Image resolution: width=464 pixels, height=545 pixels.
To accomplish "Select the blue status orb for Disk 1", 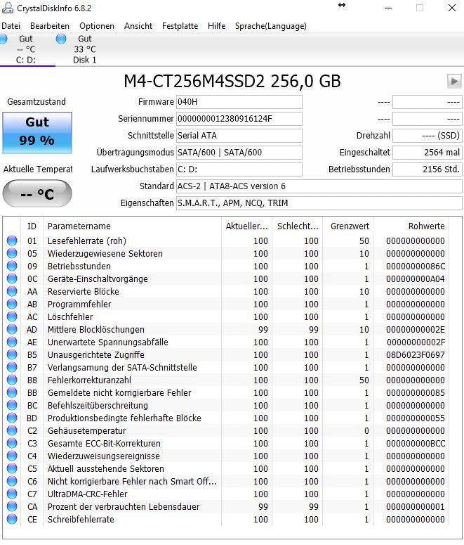I will coord(61,39).
